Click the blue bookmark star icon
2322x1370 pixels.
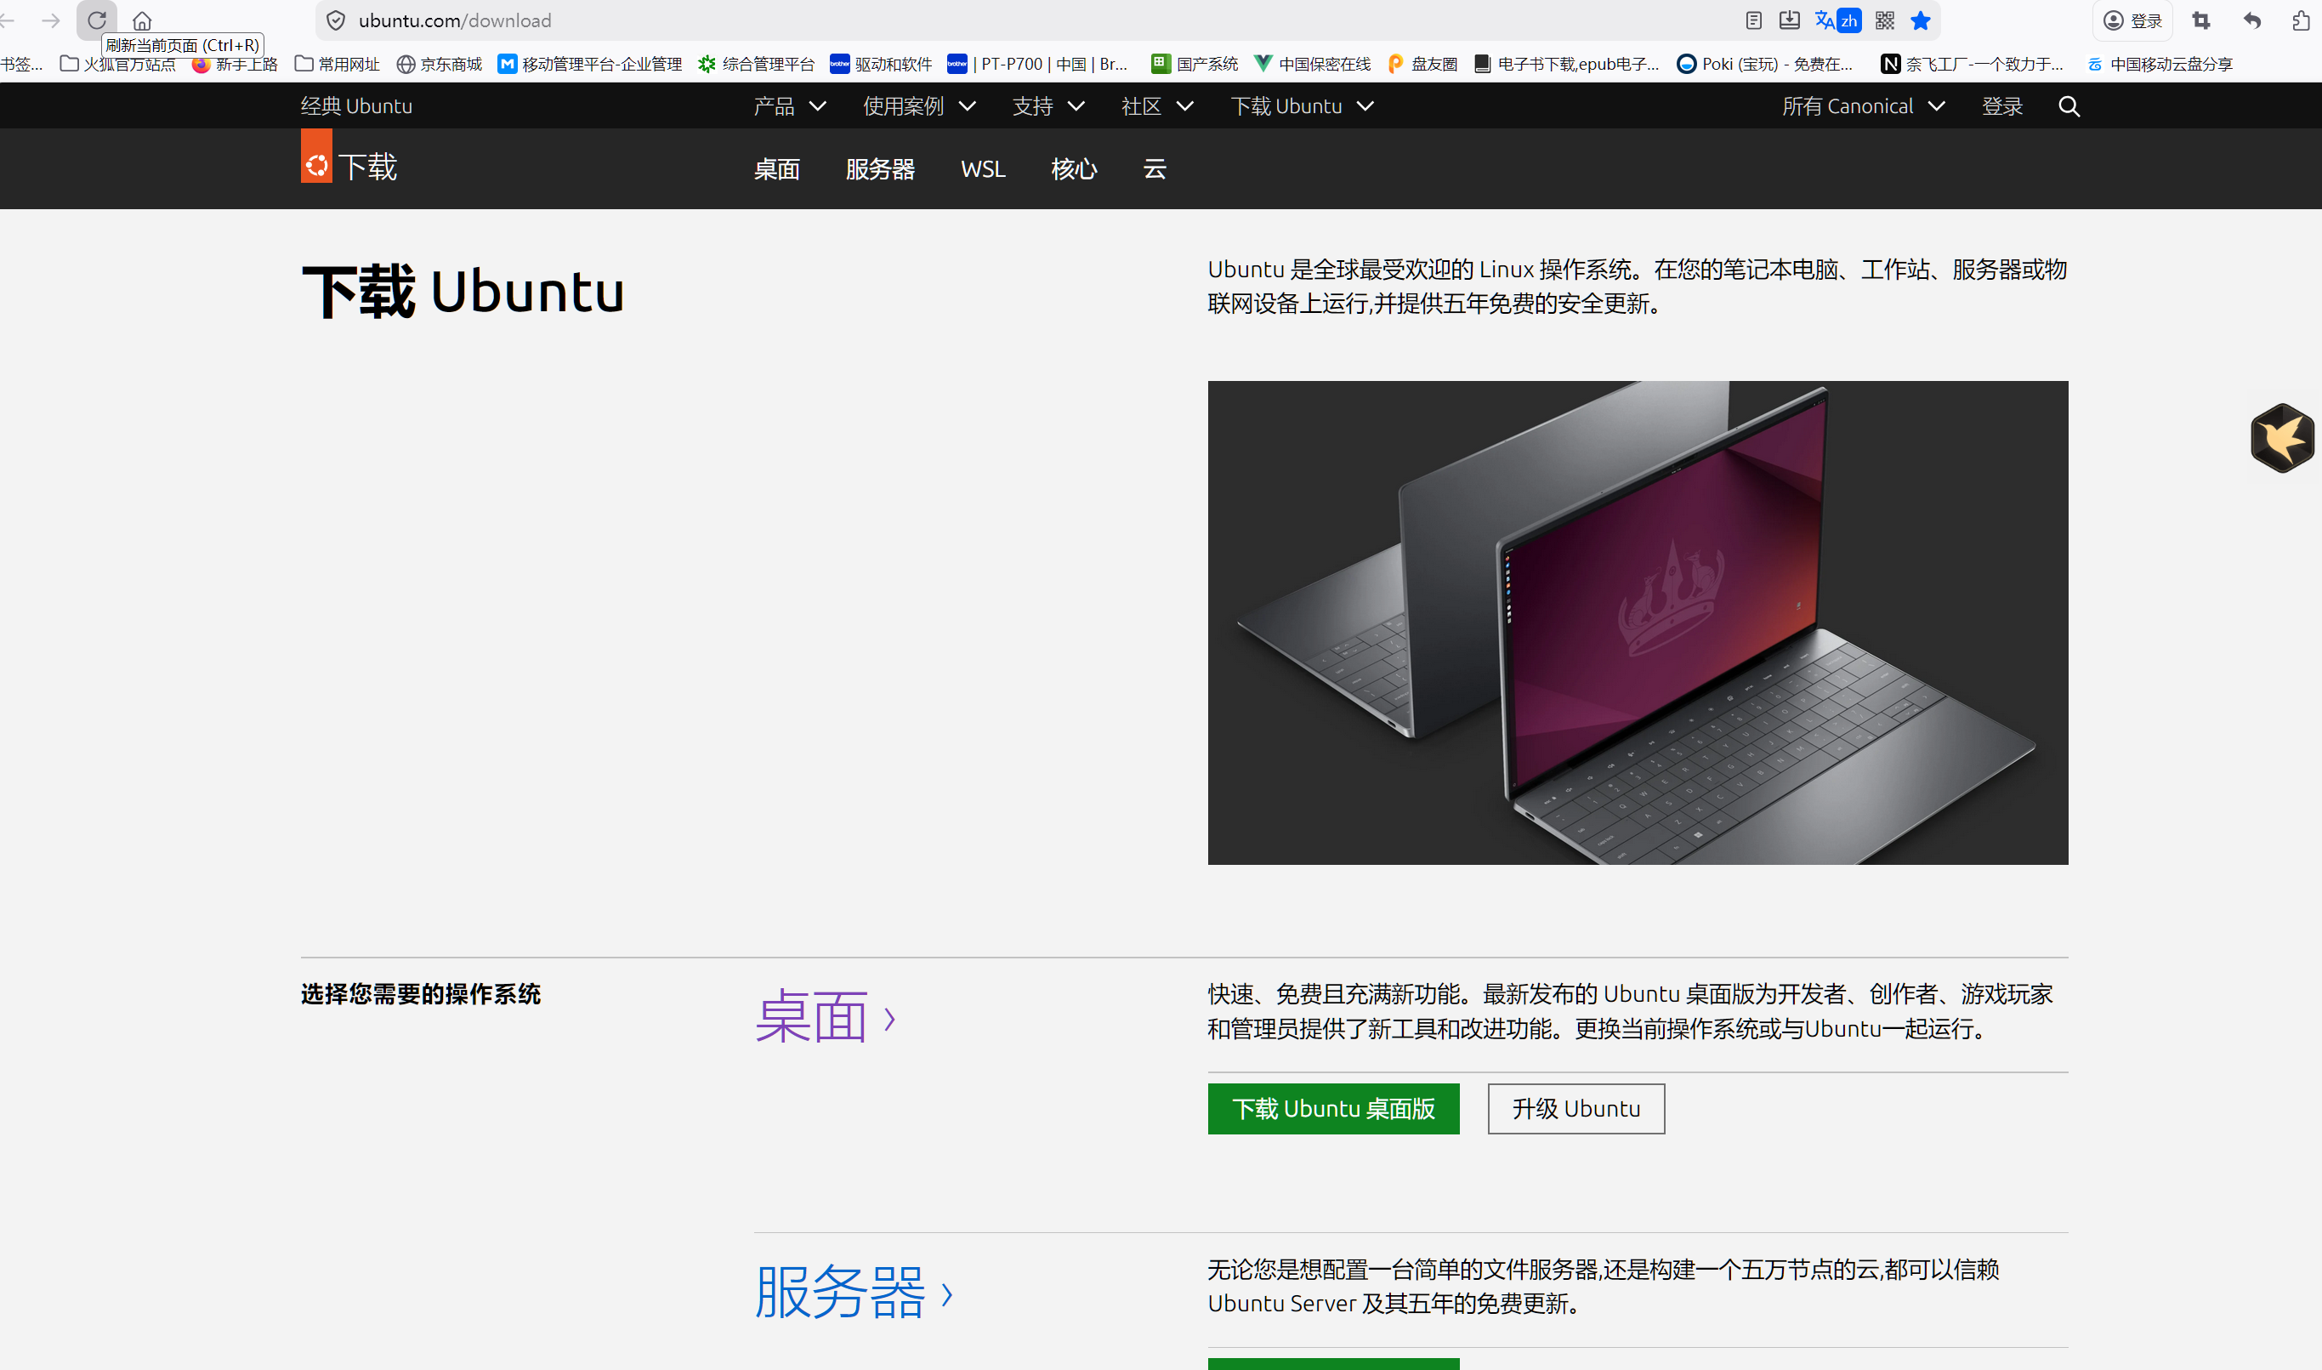pyautogui.click(x=1921, y=20)
